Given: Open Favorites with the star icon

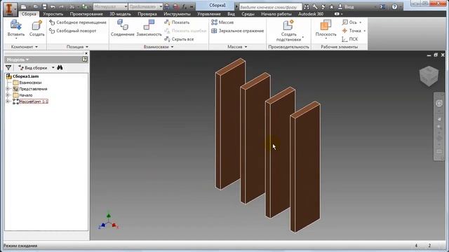Looking at the screenshot, I should [332, 7].
